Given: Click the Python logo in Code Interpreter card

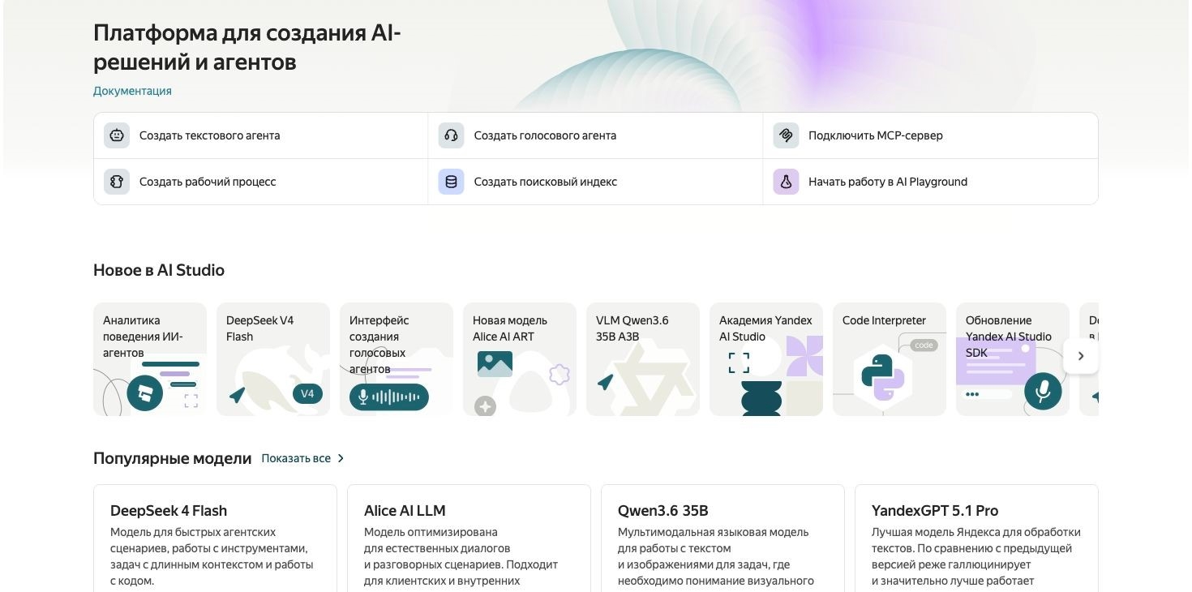Looking at the screenshot, I should tap(883, 378).
